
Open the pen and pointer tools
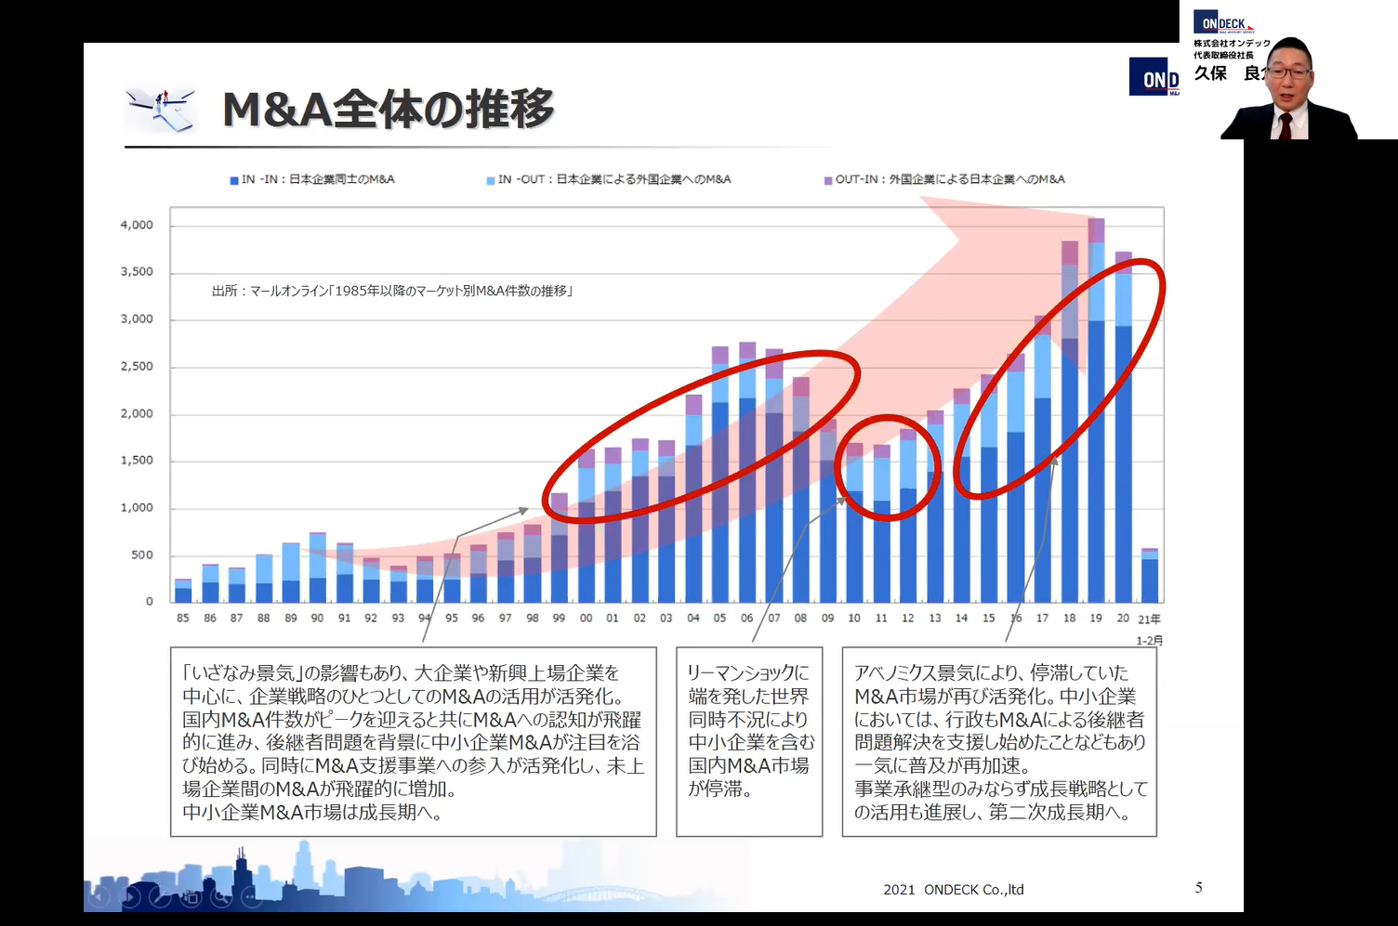tap(161, 896)
